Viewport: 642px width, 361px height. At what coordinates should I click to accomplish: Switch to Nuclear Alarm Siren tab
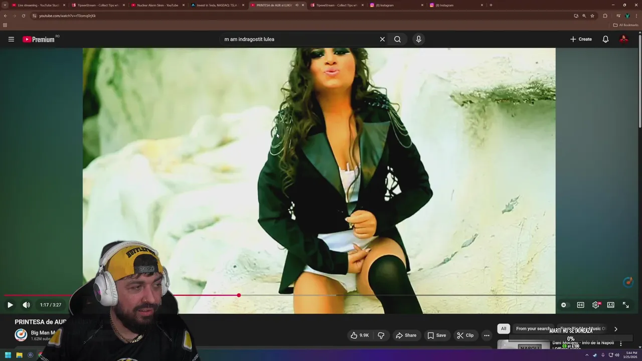[x=157, y=5]
